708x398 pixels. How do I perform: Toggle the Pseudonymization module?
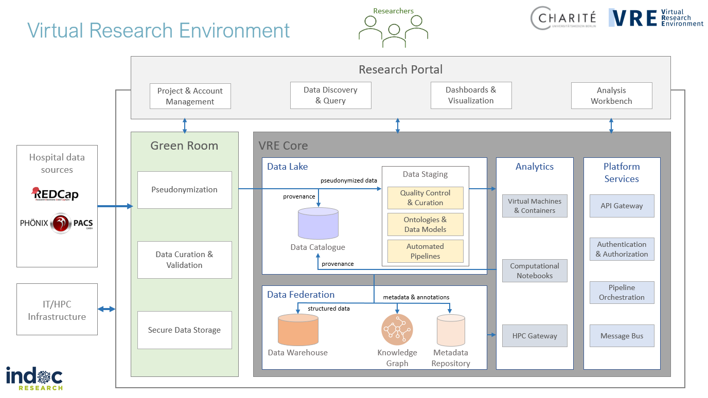(x=184, y=190)
